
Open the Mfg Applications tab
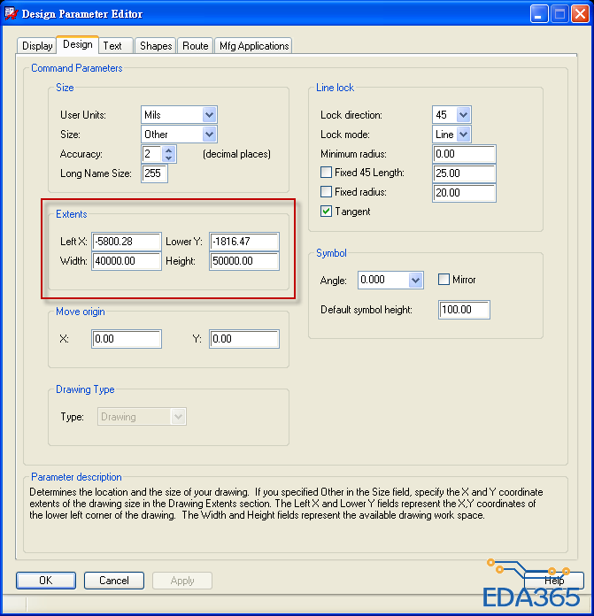click(x=254, y=46)
